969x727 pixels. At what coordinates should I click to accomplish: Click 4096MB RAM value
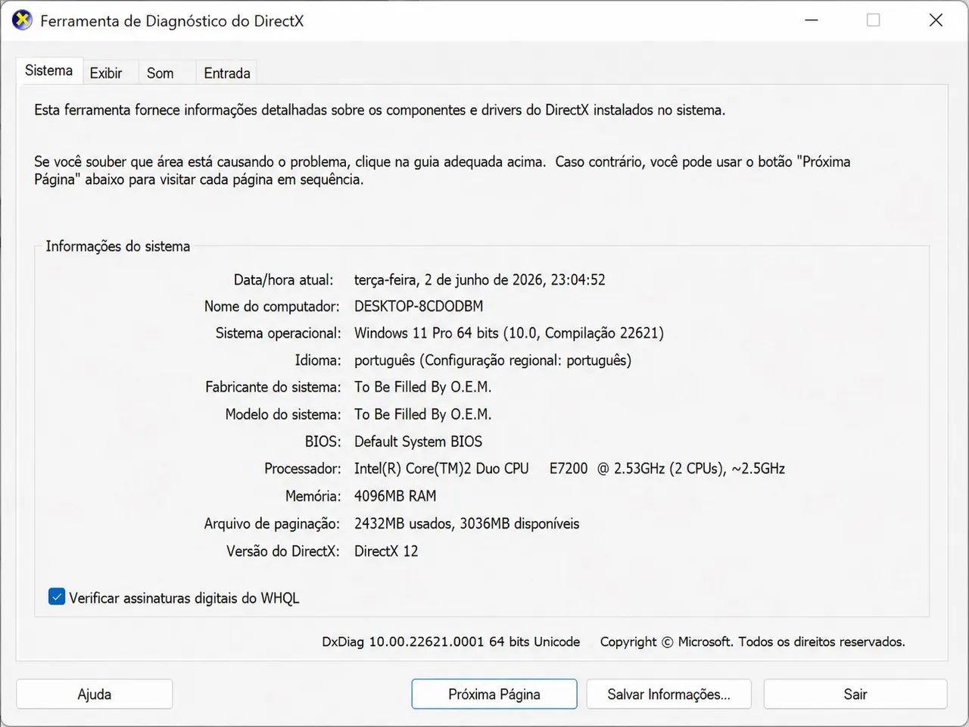(x=395, y=496)
